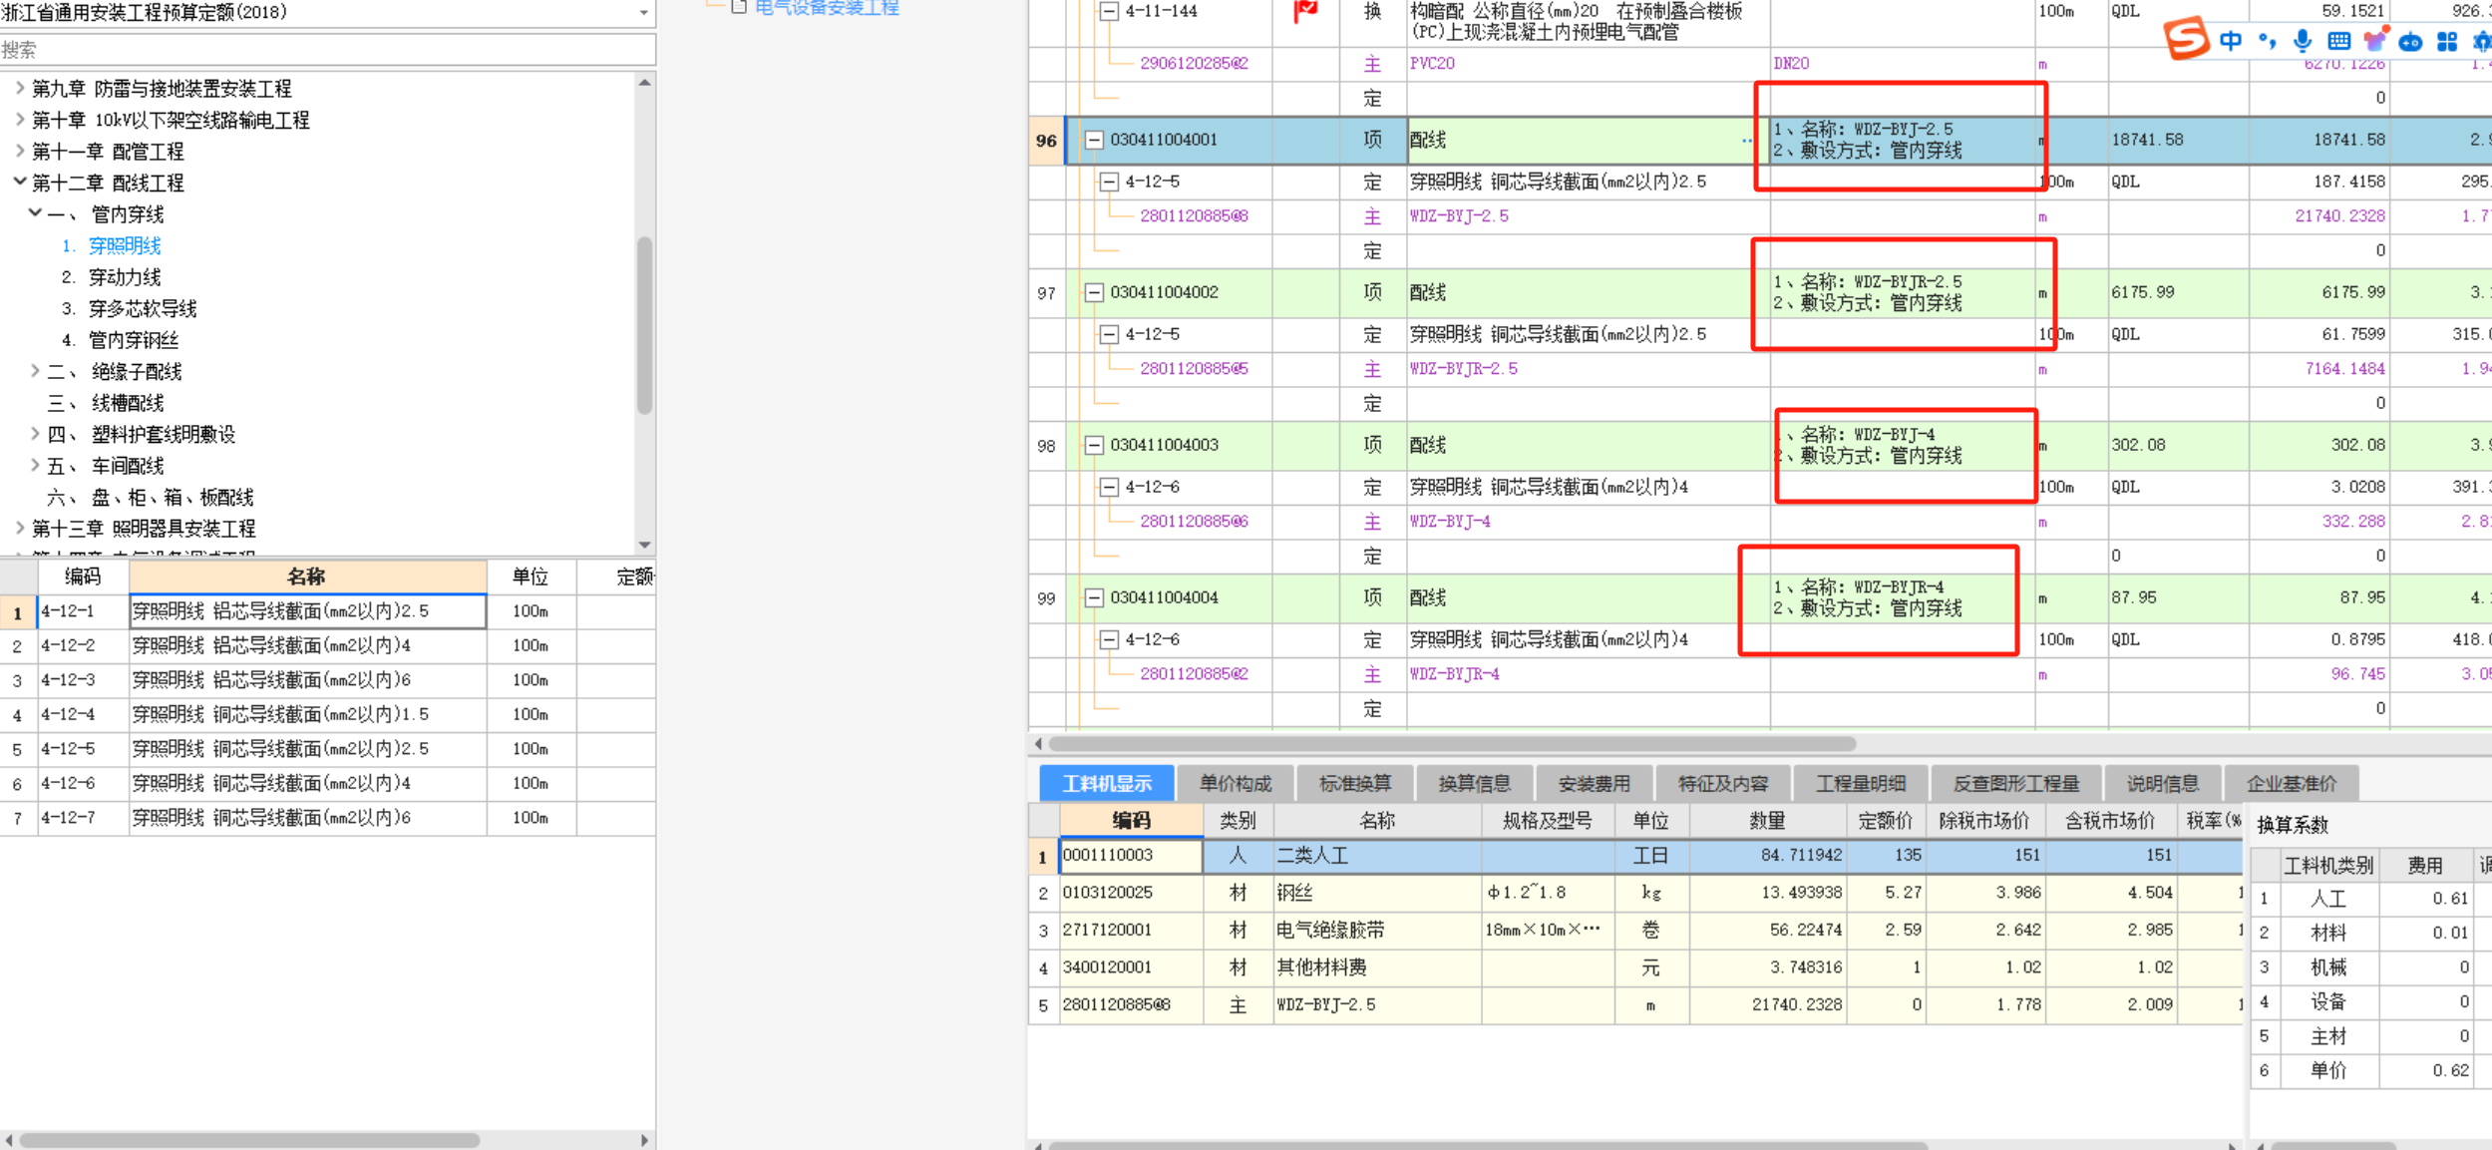Click the Sogou input method logo
2492x1150 pixels.
pos(2186,39)
